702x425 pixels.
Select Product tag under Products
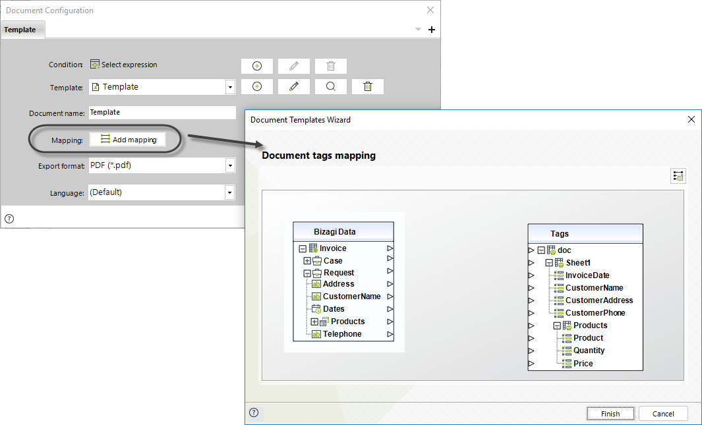588,338
